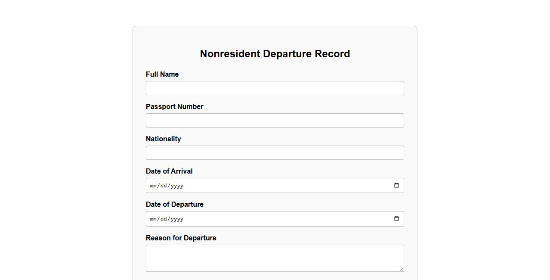This screenshot has width=550, height=280.
Task: Click the "Passport Number" label text
Action: pos(174,107)
